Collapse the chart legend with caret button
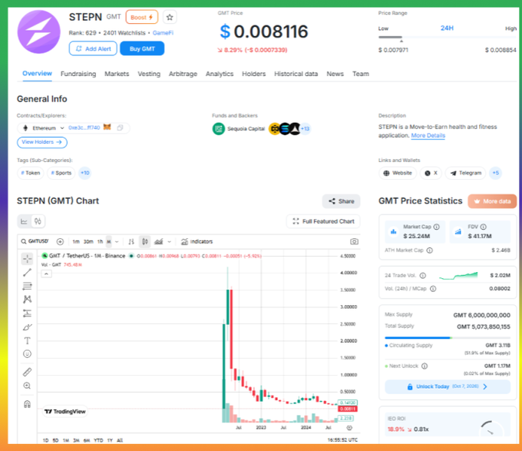The width and height of the screenshot is (522, 451). [x=46, y=274]
